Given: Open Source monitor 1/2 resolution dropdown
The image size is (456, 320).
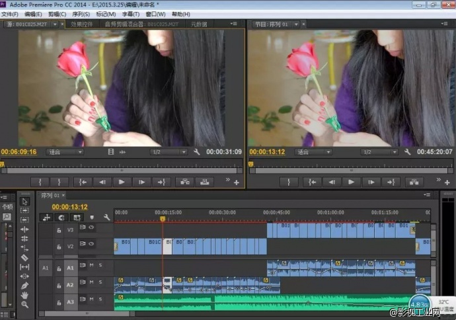Looking at the screenshot, I should [169, 152].
